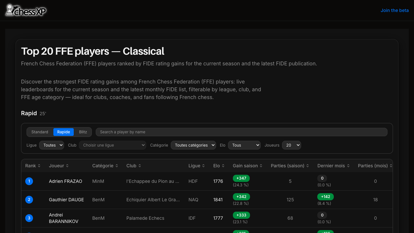Click club Palamede Echecs
414x233 pixels.
click(x=145, y=218)
